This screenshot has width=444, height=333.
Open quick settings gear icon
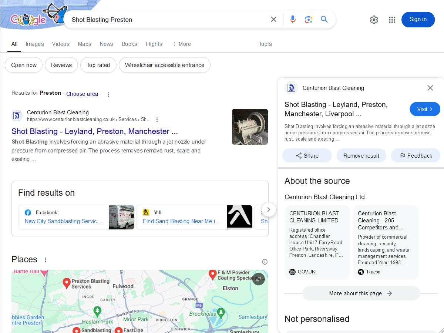(374, 20)
